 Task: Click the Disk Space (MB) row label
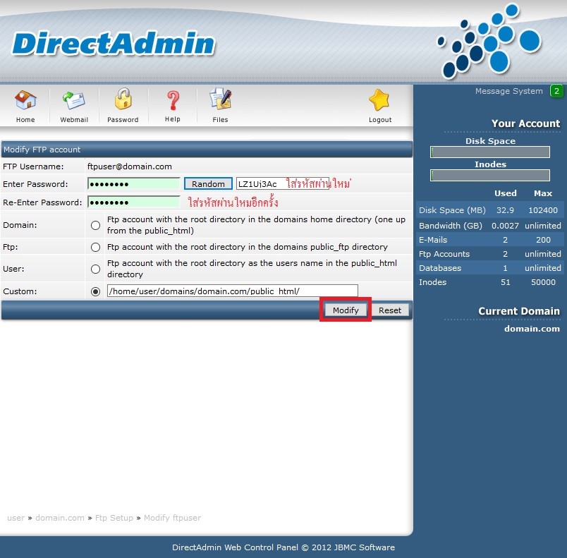click(452, 210)
